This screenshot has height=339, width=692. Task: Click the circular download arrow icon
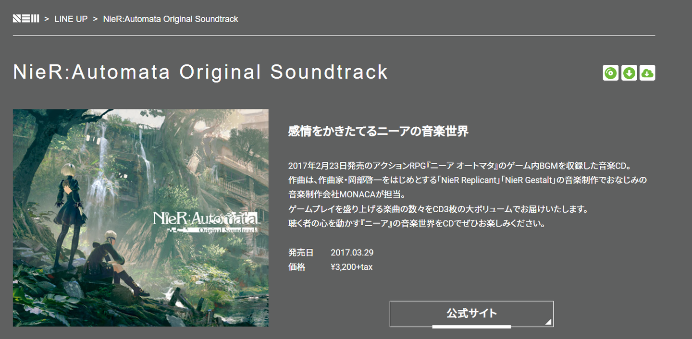point(629,73)
